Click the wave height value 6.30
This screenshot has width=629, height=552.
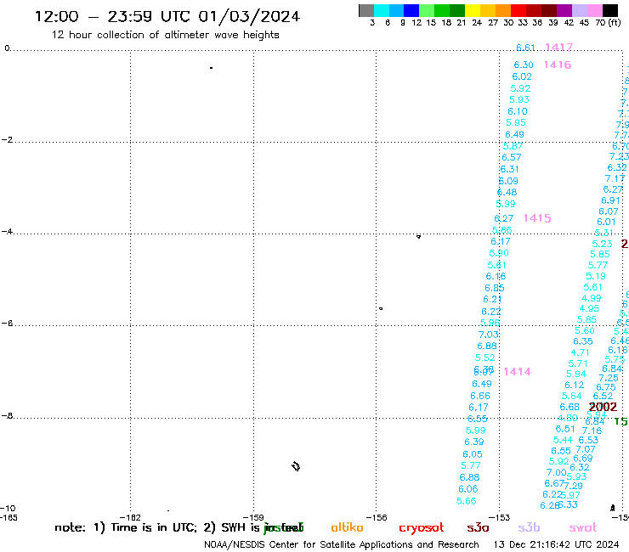[x=524, y=65]
